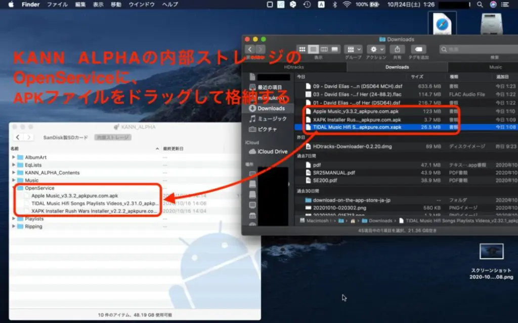Click Downloads folder in the path bar
The height and width of the screenshot is (323, 518).
pyautogui.click(x=377, y=221)
